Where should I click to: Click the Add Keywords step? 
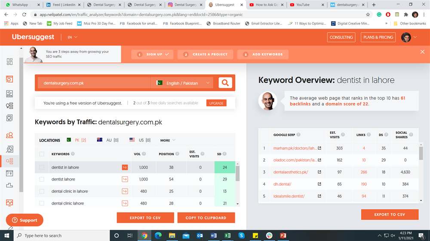[264, 54]
